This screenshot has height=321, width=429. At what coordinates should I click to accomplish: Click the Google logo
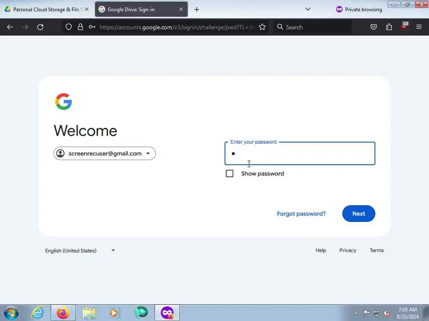pos(64,102)
